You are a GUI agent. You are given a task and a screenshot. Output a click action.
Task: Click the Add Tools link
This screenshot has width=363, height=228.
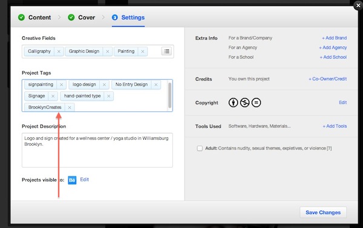click(x=335, y=126)
